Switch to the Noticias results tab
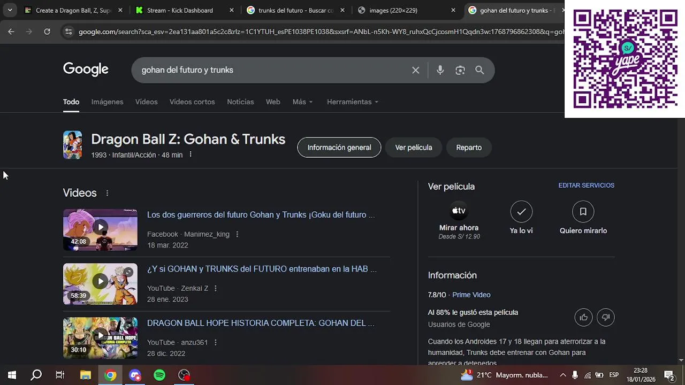 click(x=240, y=102)
